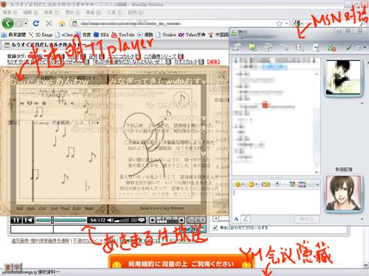Toggle repeat playback on the Nico player
The width and height of the screenshot is (369, 276).
(134, 220)
